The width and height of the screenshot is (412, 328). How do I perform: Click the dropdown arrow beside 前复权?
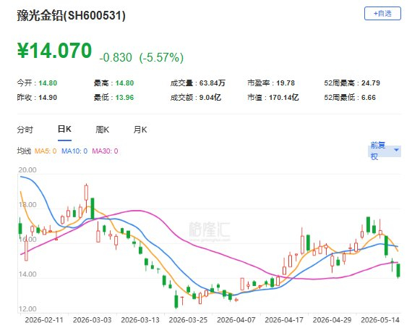(397, 150)
